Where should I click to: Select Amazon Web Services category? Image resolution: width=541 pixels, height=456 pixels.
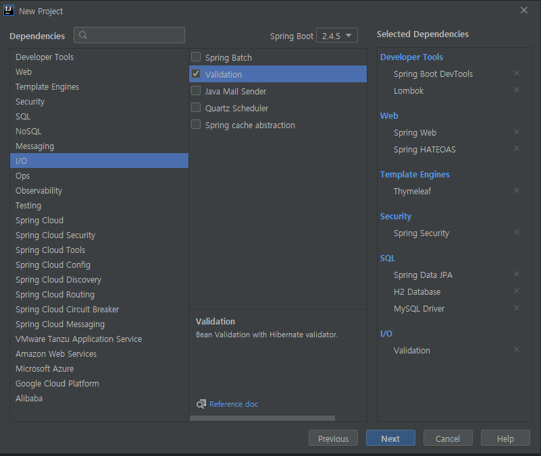99,353
